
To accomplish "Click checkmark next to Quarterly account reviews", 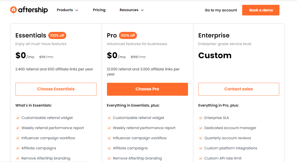I will [201, 138].
